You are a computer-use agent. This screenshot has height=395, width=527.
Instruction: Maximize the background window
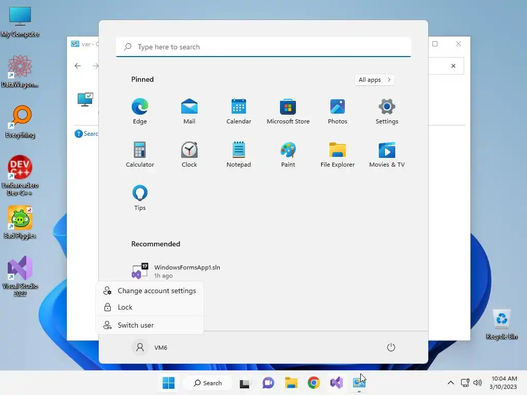click(x=435, y=44)
